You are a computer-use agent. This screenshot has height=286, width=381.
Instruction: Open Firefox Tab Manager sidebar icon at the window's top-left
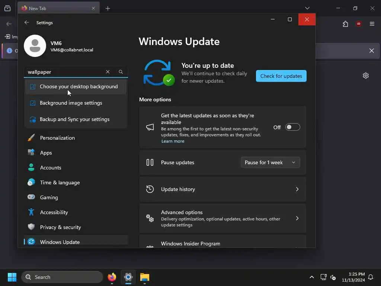coord(7,8)
